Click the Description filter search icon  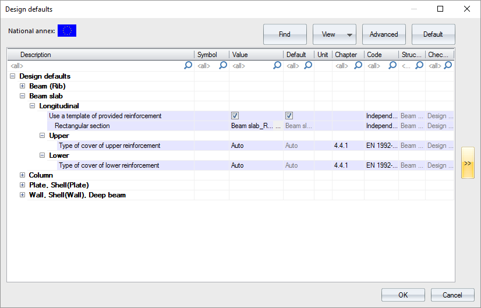(x=188, y=66)
